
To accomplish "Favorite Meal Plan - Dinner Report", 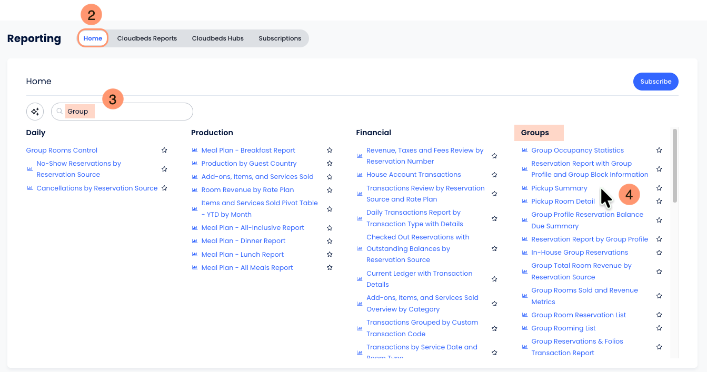I will click(x=330, y=241).
